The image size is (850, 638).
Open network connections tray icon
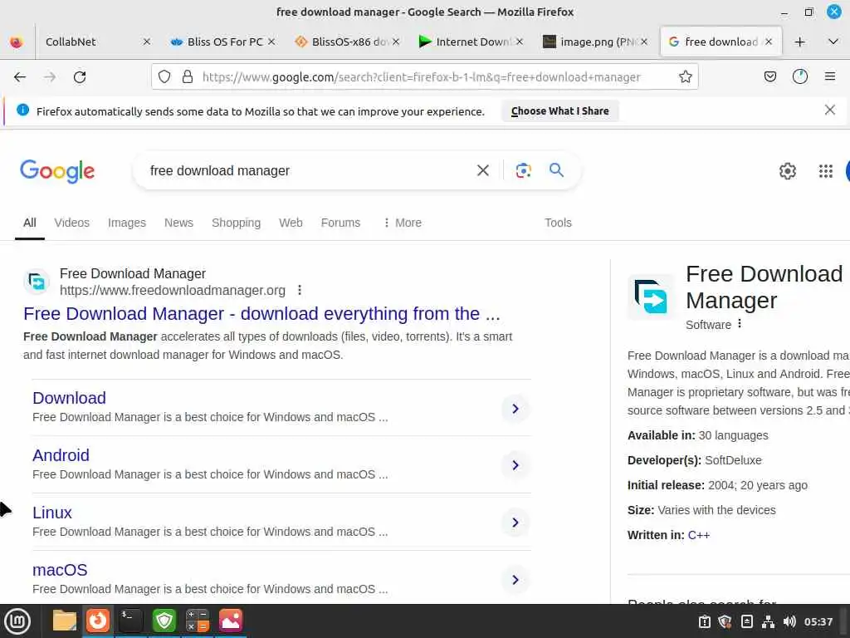(768, 621)
